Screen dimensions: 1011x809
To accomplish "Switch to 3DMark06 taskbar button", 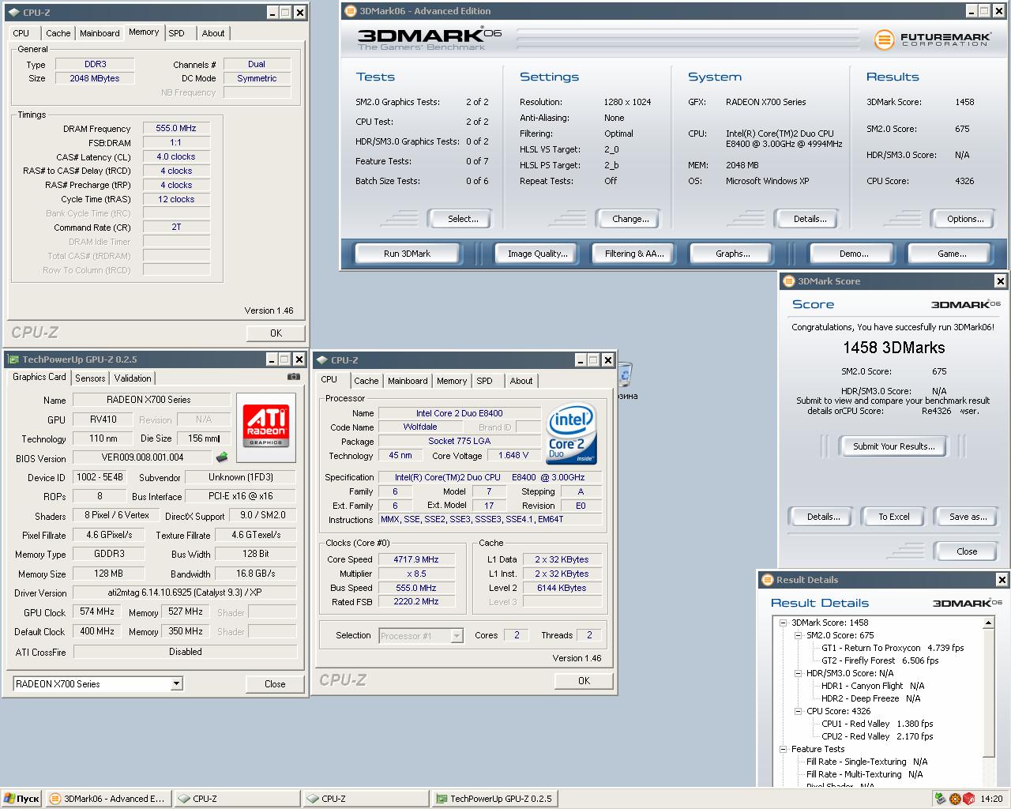I will tap(107, 799).
